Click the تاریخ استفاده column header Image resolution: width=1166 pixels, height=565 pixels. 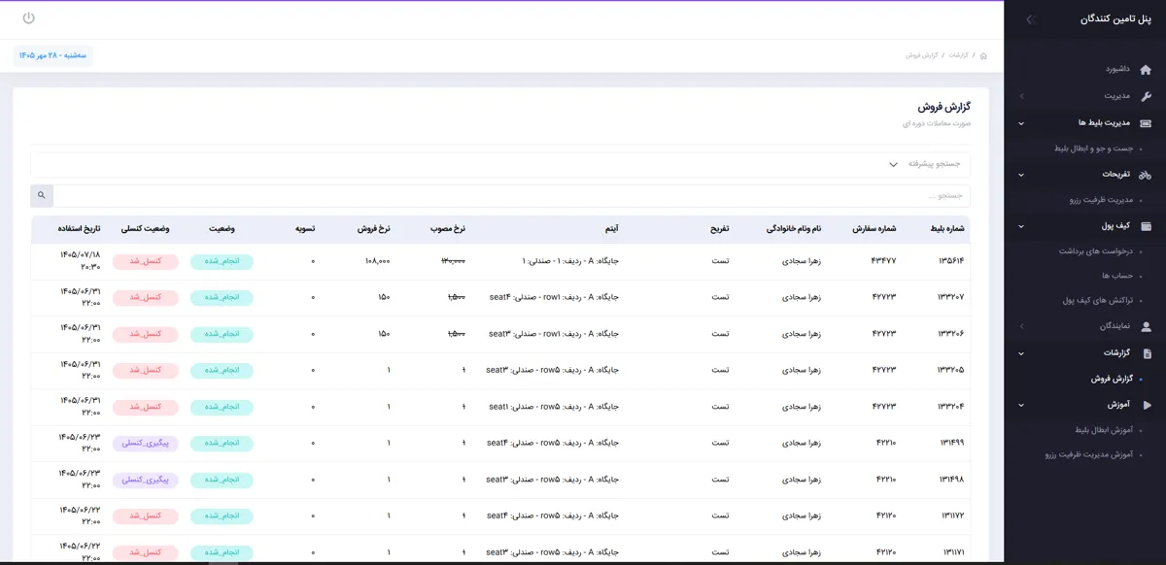point(81,229)
